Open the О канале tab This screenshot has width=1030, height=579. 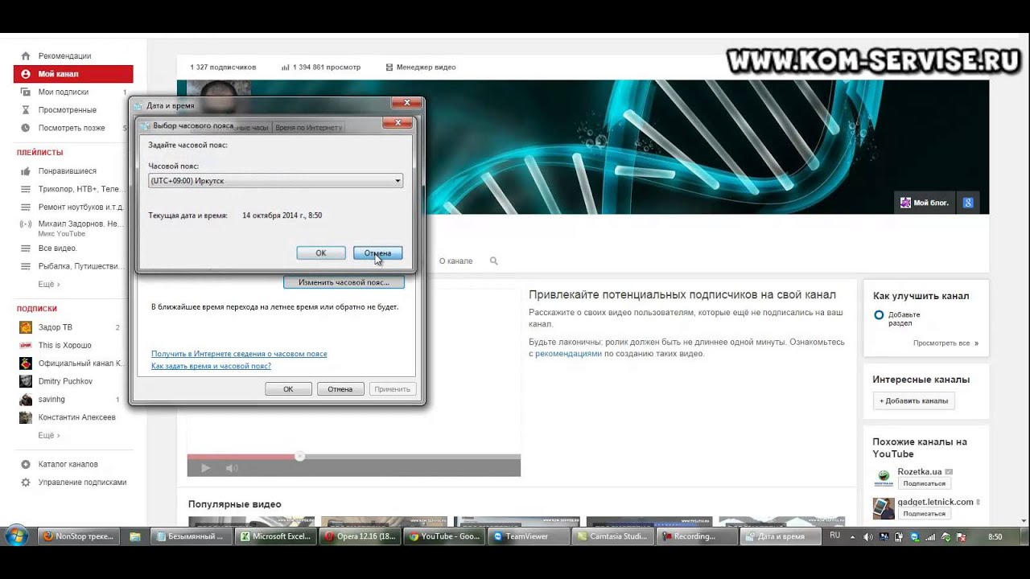[455, 261]
